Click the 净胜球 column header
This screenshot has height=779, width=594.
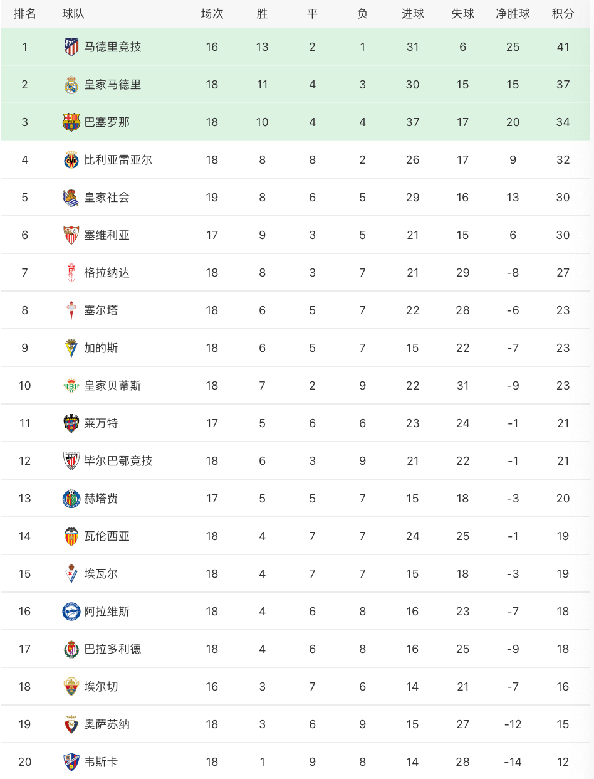(x=513, y=14)
